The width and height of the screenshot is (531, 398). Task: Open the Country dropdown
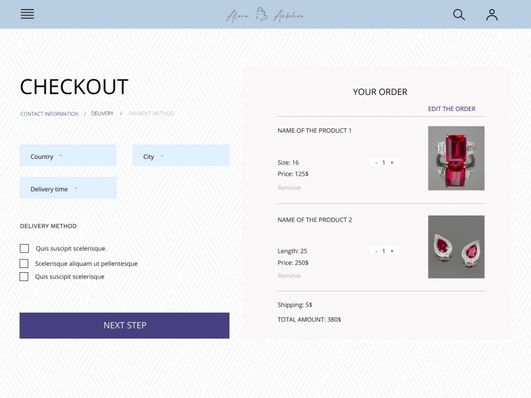68,155
